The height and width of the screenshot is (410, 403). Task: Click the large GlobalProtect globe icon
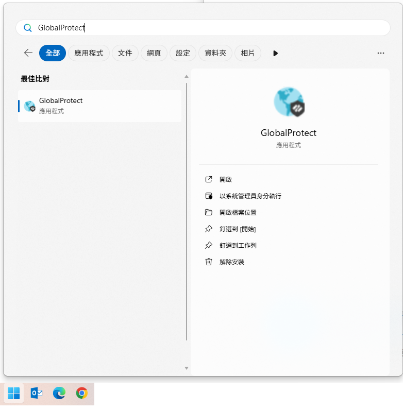coord(289,101)
